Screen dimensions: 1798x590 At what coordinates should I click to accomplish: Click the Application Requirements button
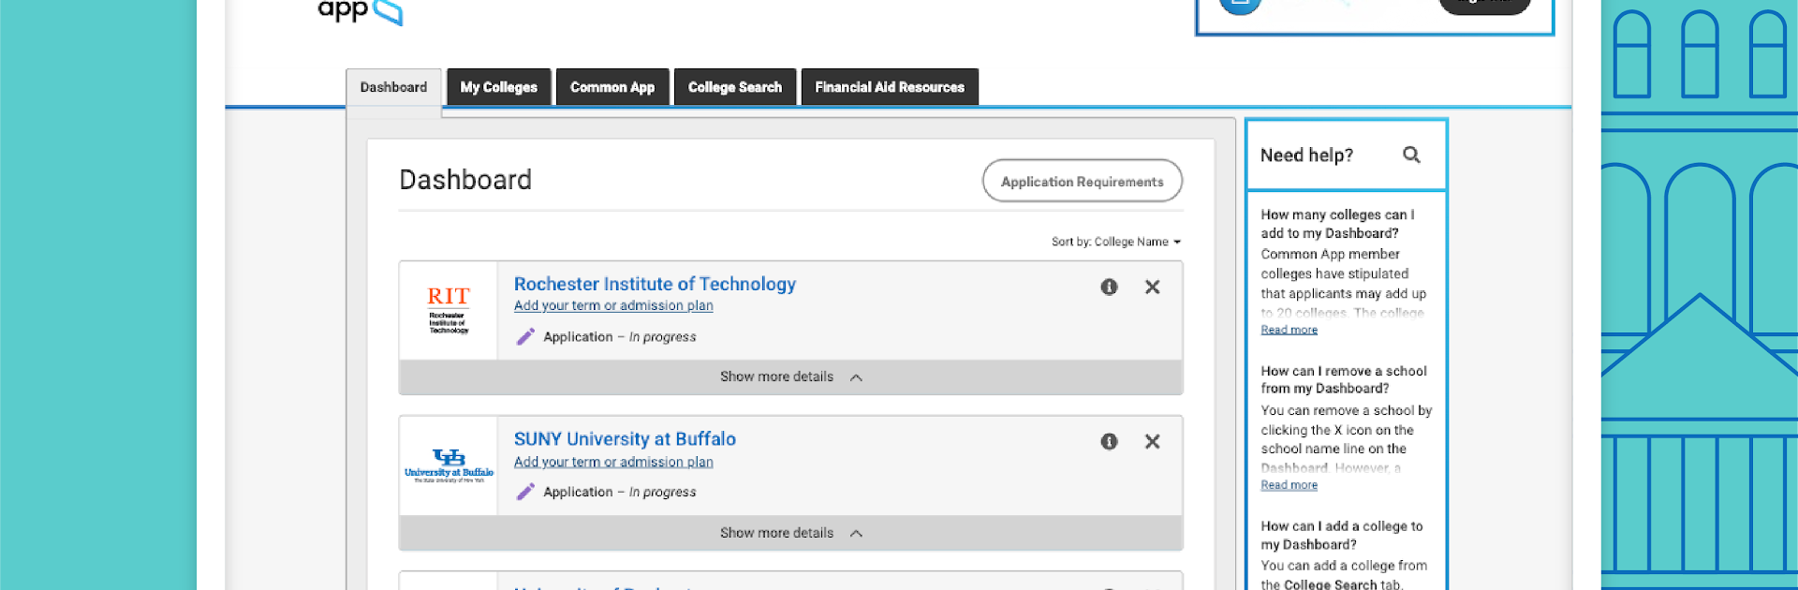[1083, 181]
